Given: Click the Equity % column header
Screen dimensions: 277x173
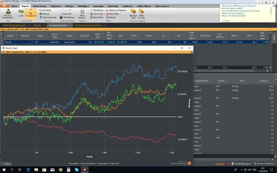Looking at the screenshot, I should [264, 81].
